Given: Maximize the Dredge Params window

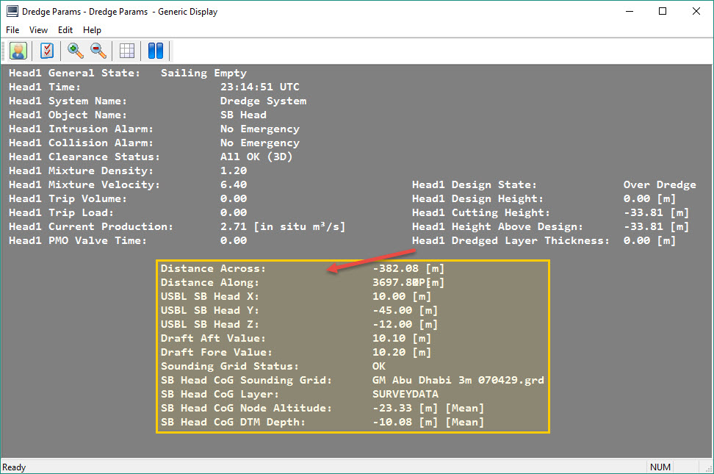Looking at the screenshot, I should [663, 11].
